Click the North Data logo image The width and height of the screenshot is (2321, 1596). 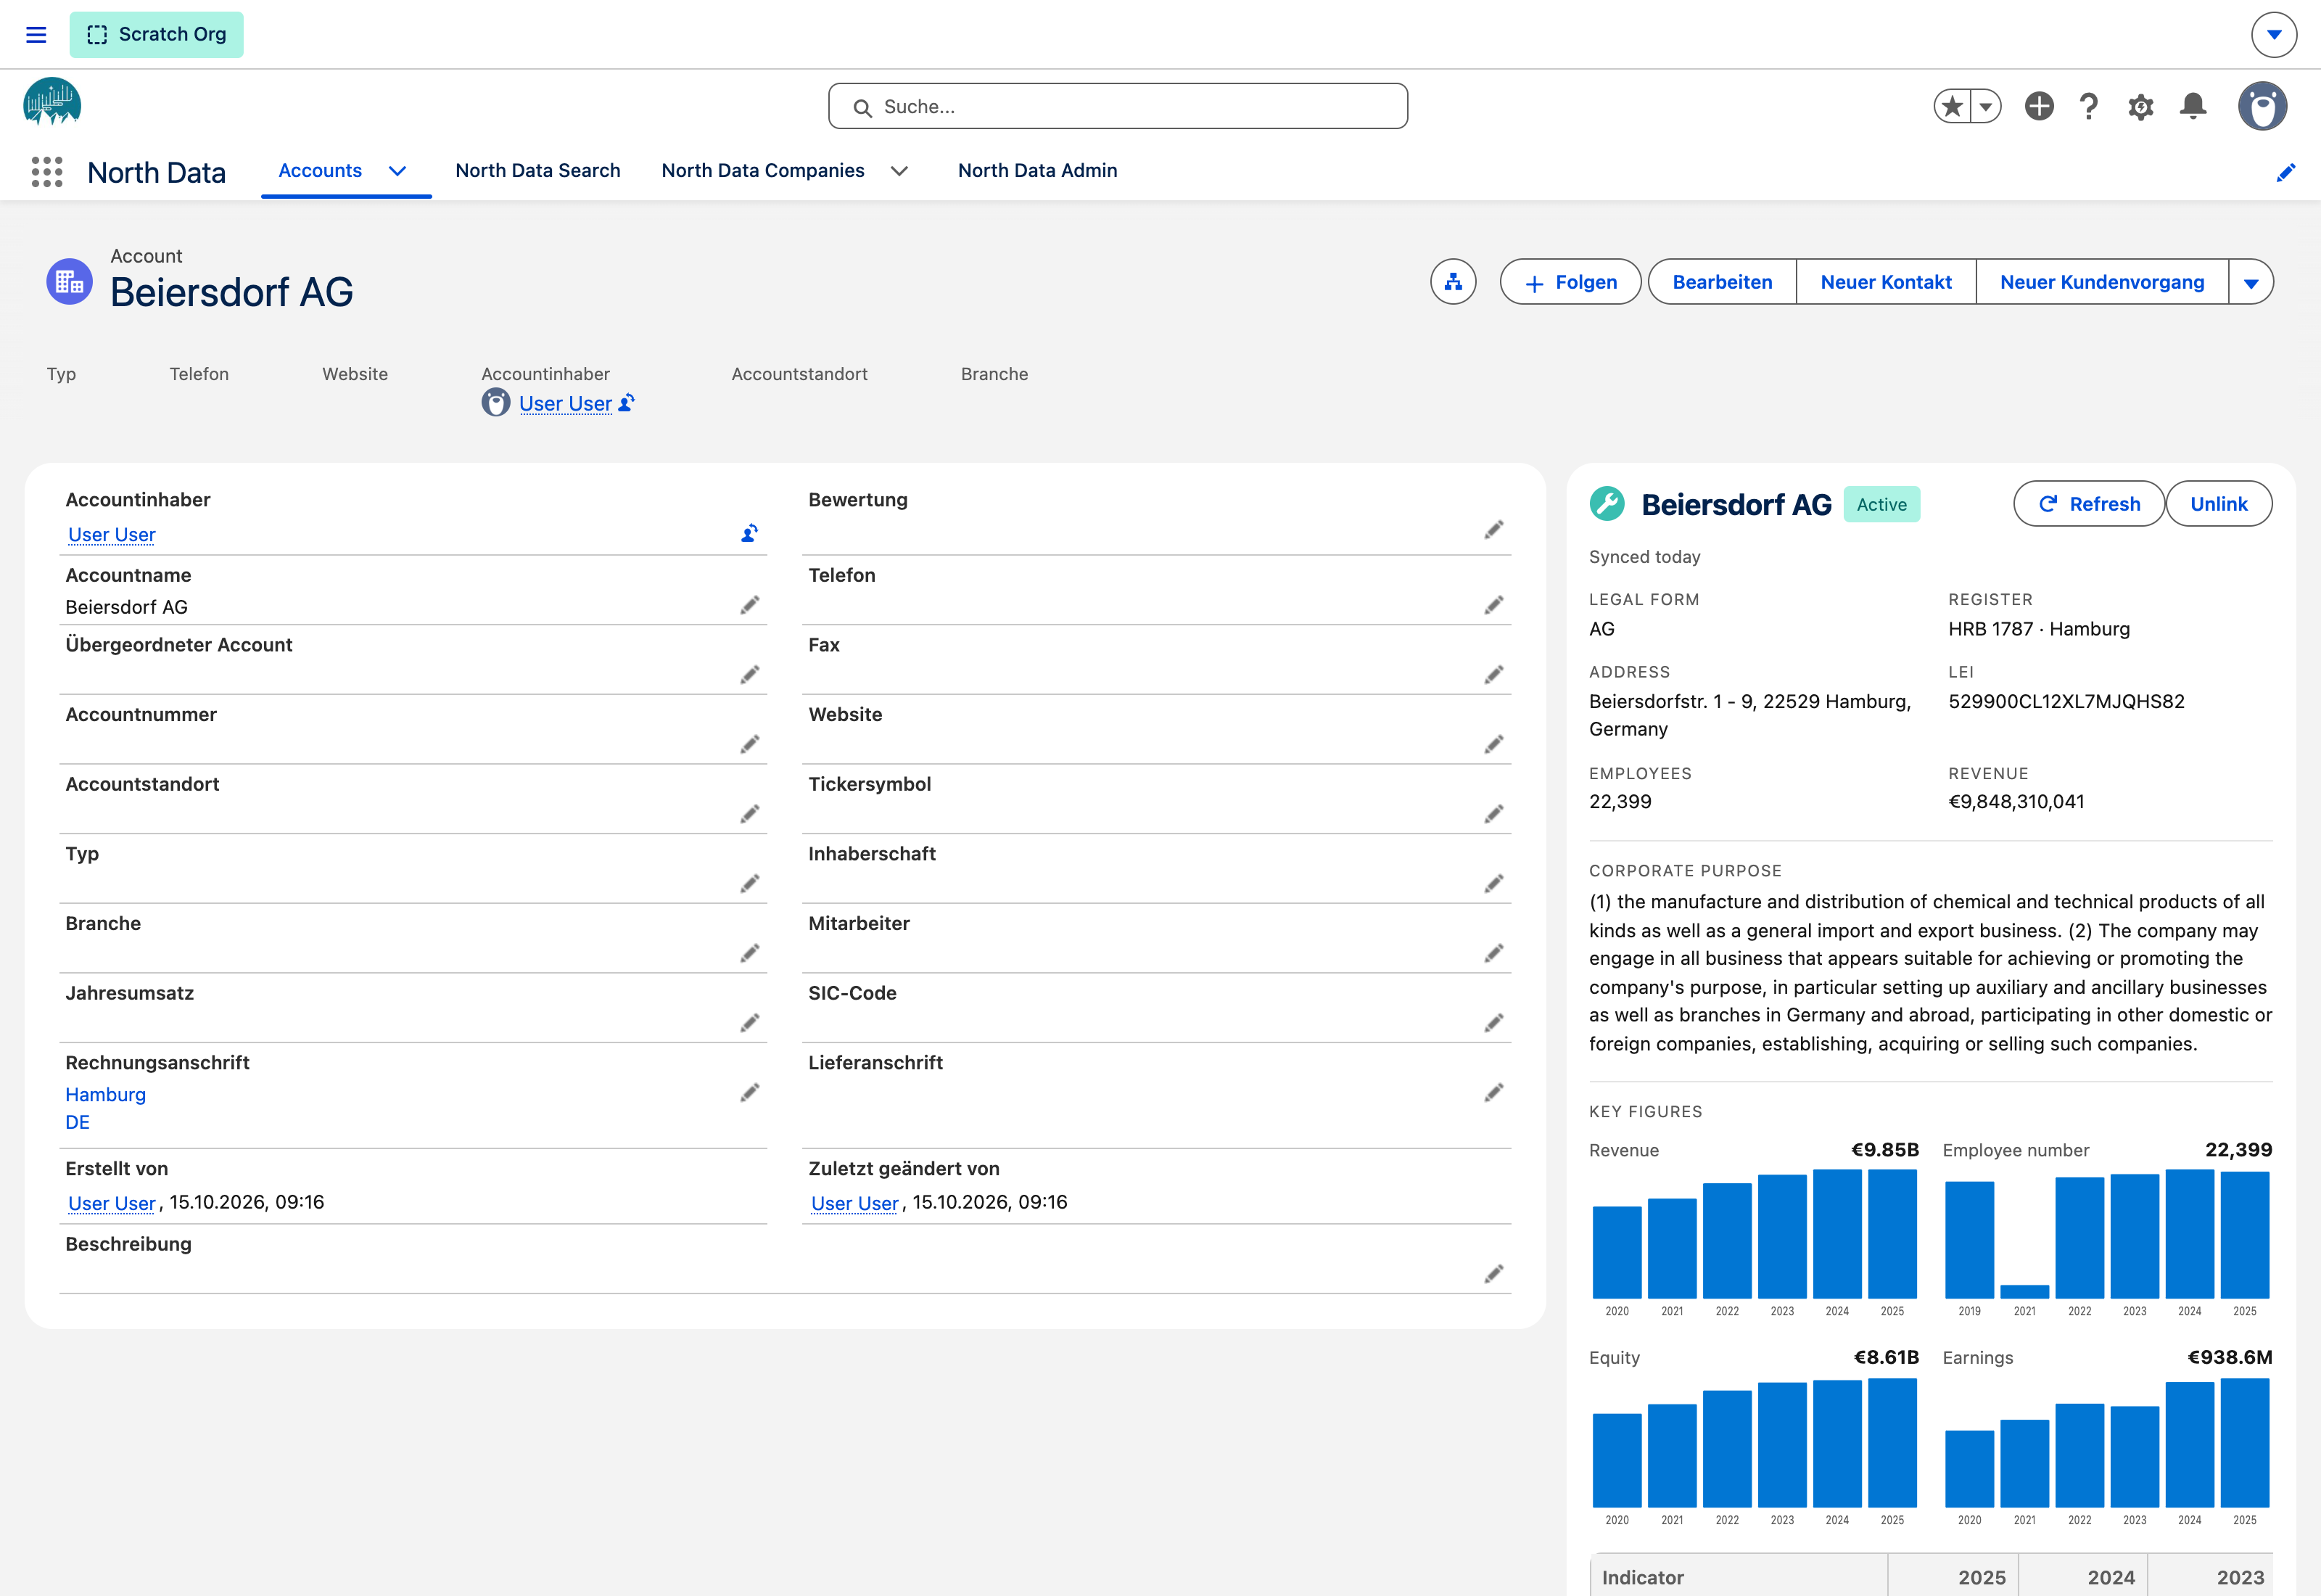[x=52, y=102]
